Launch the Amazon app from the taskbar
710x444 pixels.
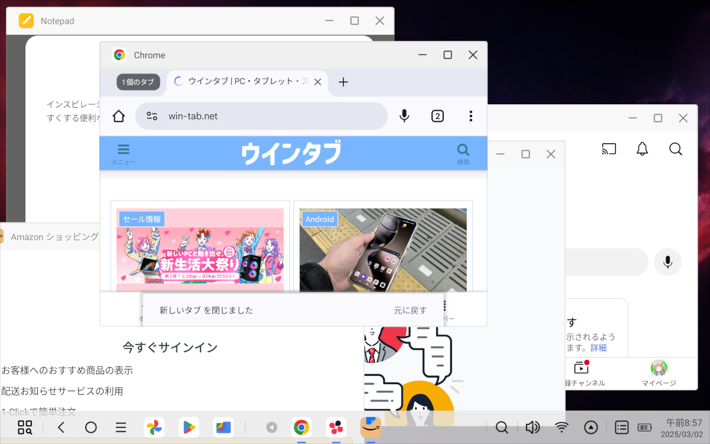(370, 427)
